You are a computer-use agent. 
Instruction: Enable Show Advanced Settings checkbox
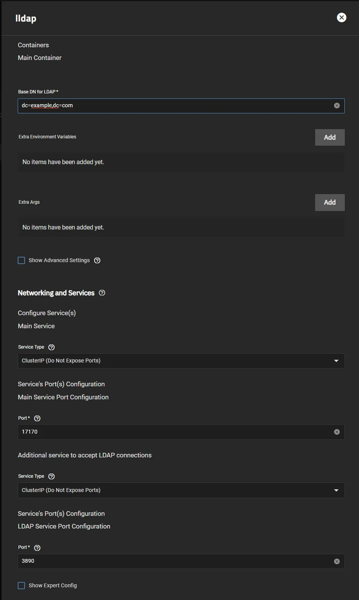22,261
